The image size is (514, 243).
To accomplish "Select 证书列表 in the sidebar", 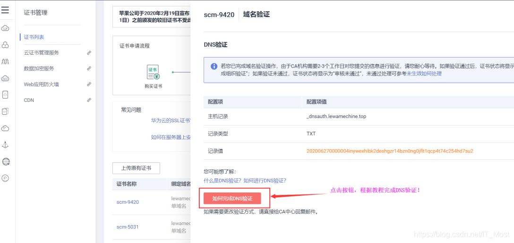I will (x=34, y=37).
